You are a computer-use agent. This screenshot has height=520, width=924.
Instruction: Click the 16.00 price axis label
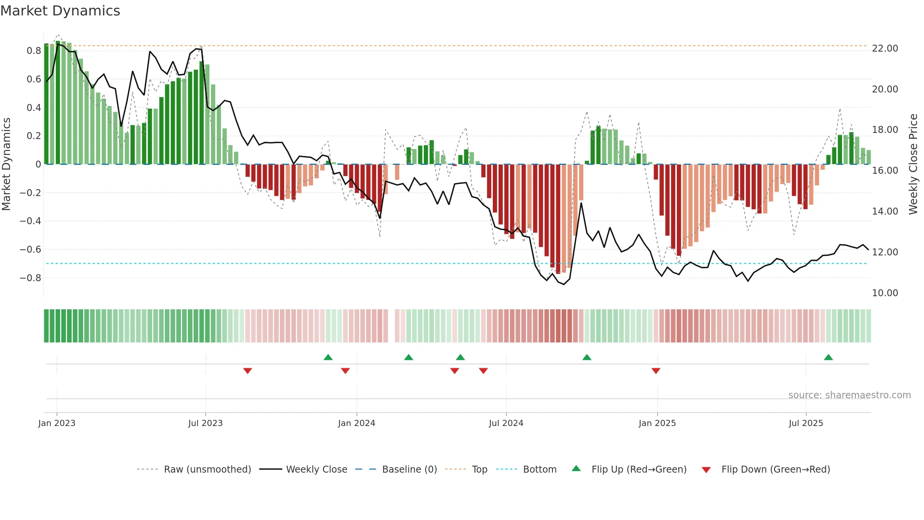click(x=885, y=171)
